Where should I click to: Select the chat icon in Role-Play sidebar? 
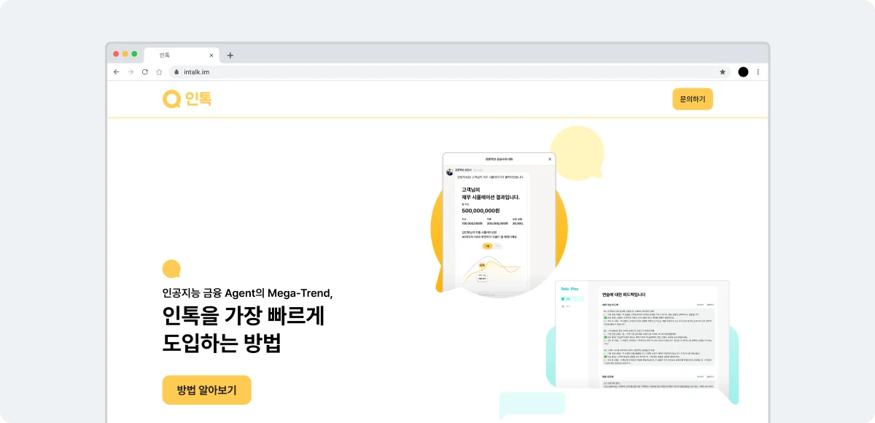563,298
